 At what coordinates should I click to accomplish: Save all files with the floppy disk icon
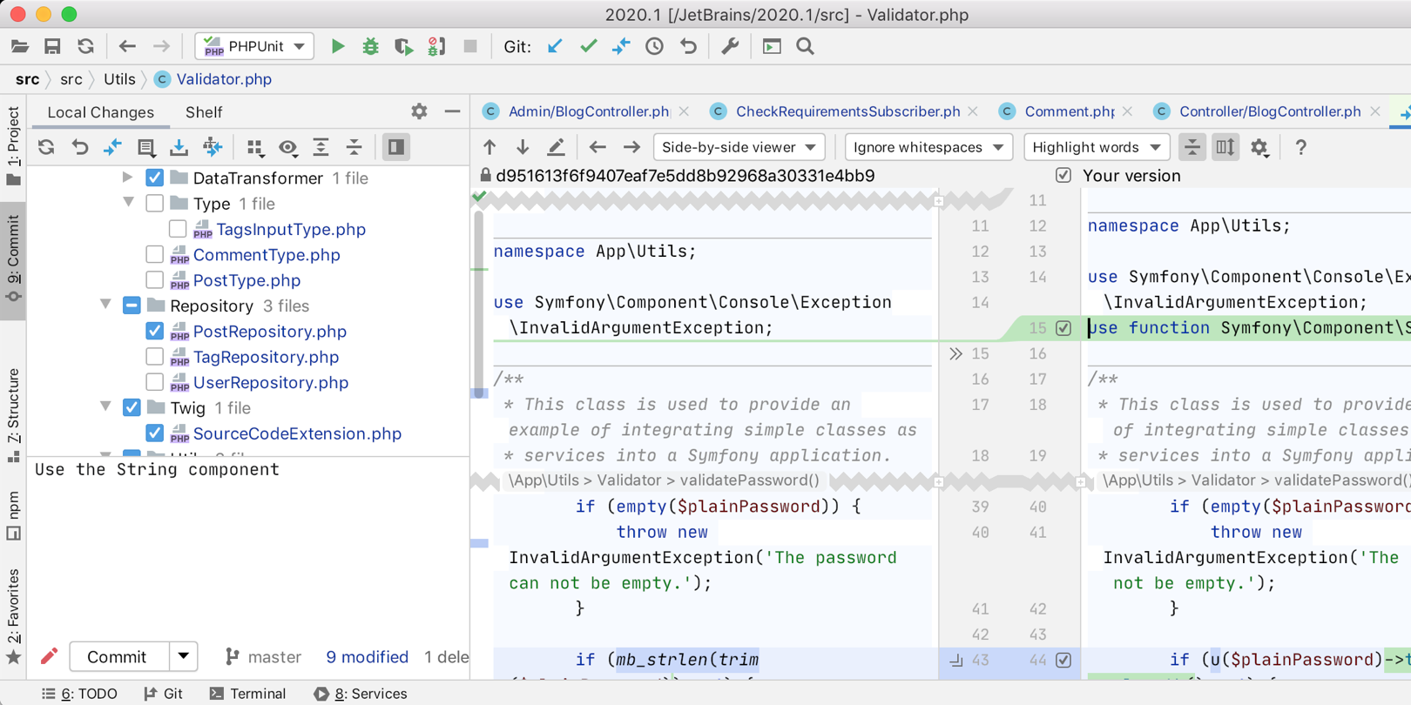coord(52,46)
